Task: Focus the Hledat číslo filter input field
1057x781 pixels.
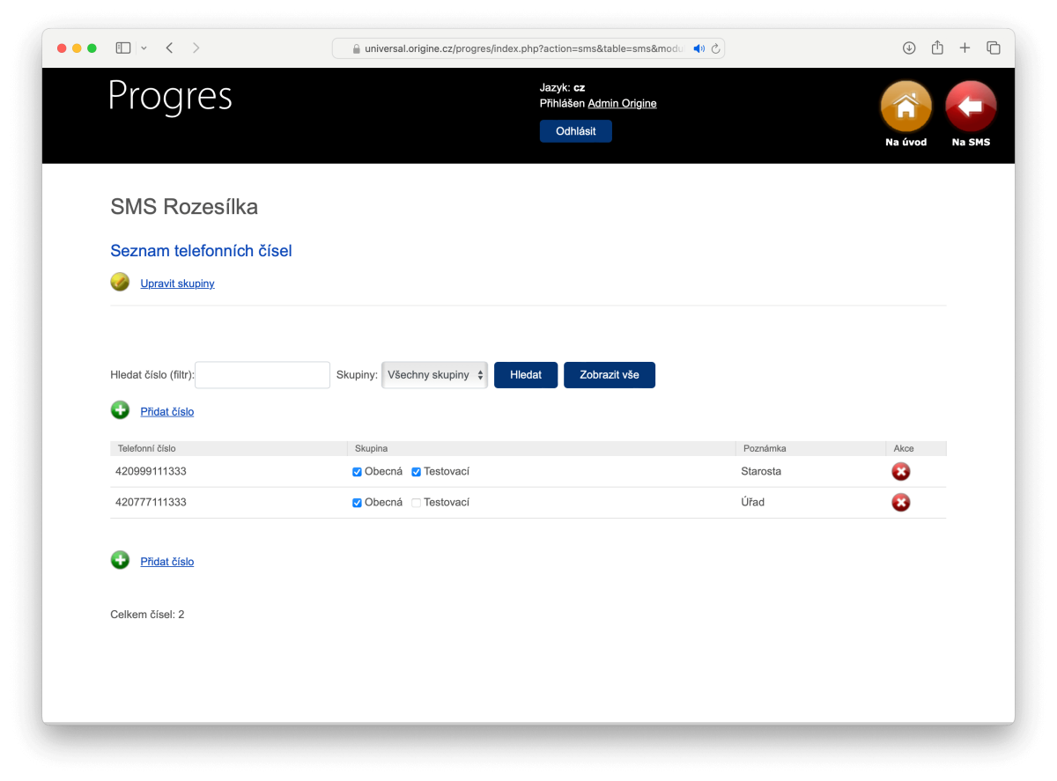Action: click(x=262, y=375)
